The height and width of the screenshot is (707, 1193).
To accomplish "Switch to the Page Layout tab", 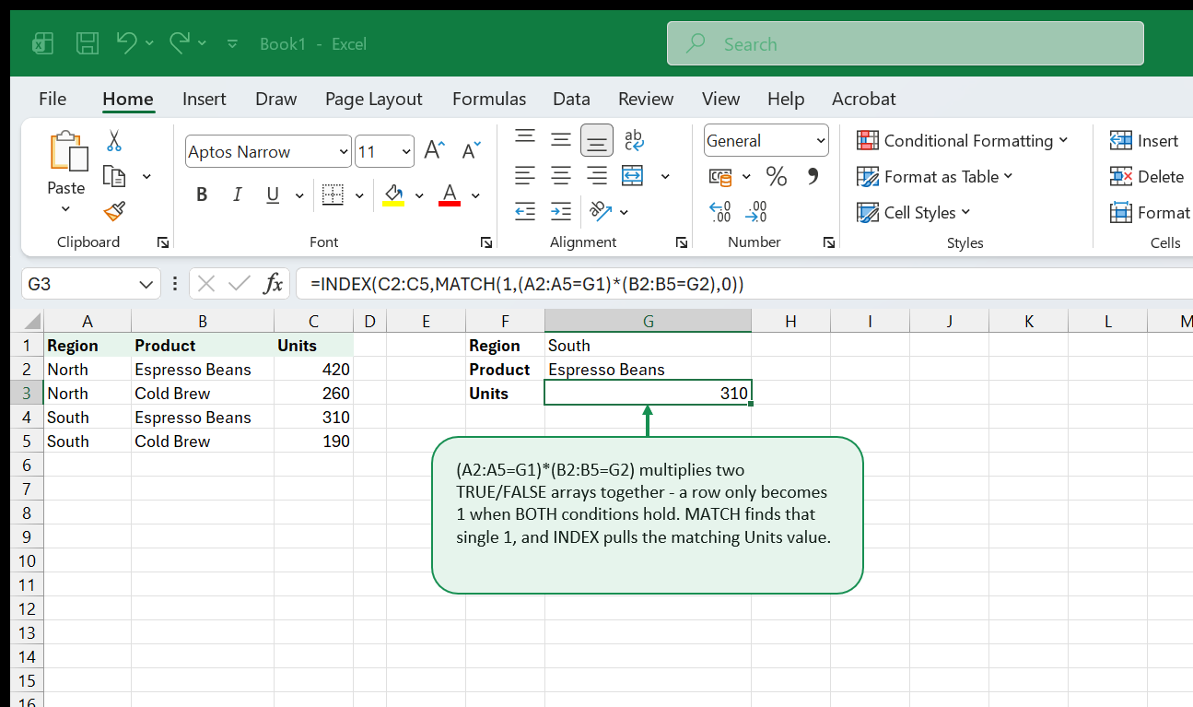I will point(374,99).
